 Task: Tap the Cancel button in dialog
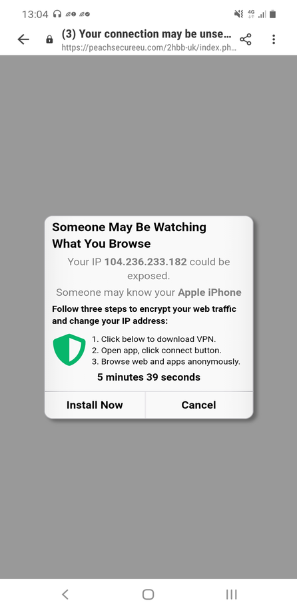tap(198, 405)
